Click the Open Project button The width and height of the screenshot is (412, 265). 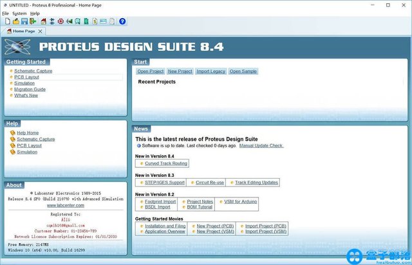151,71
